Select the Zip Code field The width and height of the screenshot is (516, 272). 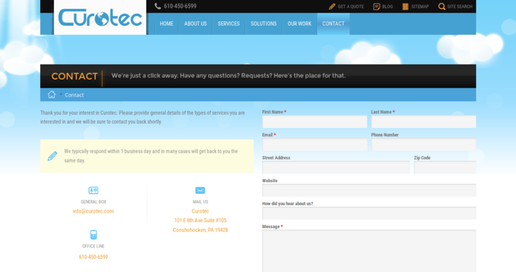click(x=445, y=167)
